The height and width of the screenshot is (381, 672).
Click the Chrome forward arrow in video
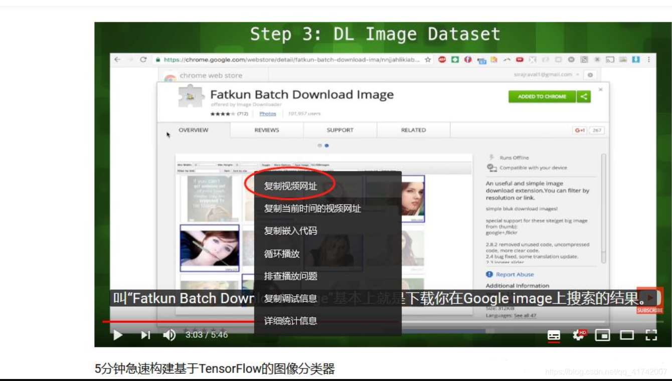pyautogui.click(x=130, y=59)
